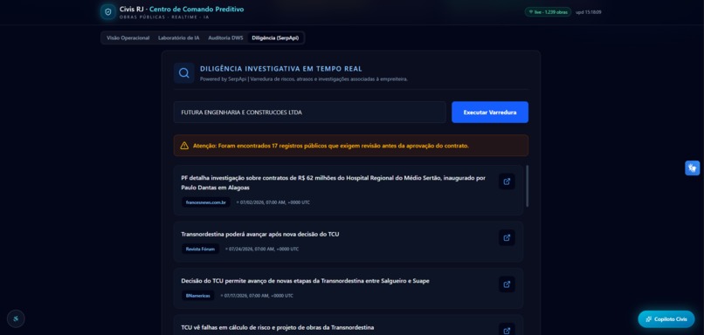Click the warning triangle icon in alert
The image size is (704, 335).
[x=184, y=146]
